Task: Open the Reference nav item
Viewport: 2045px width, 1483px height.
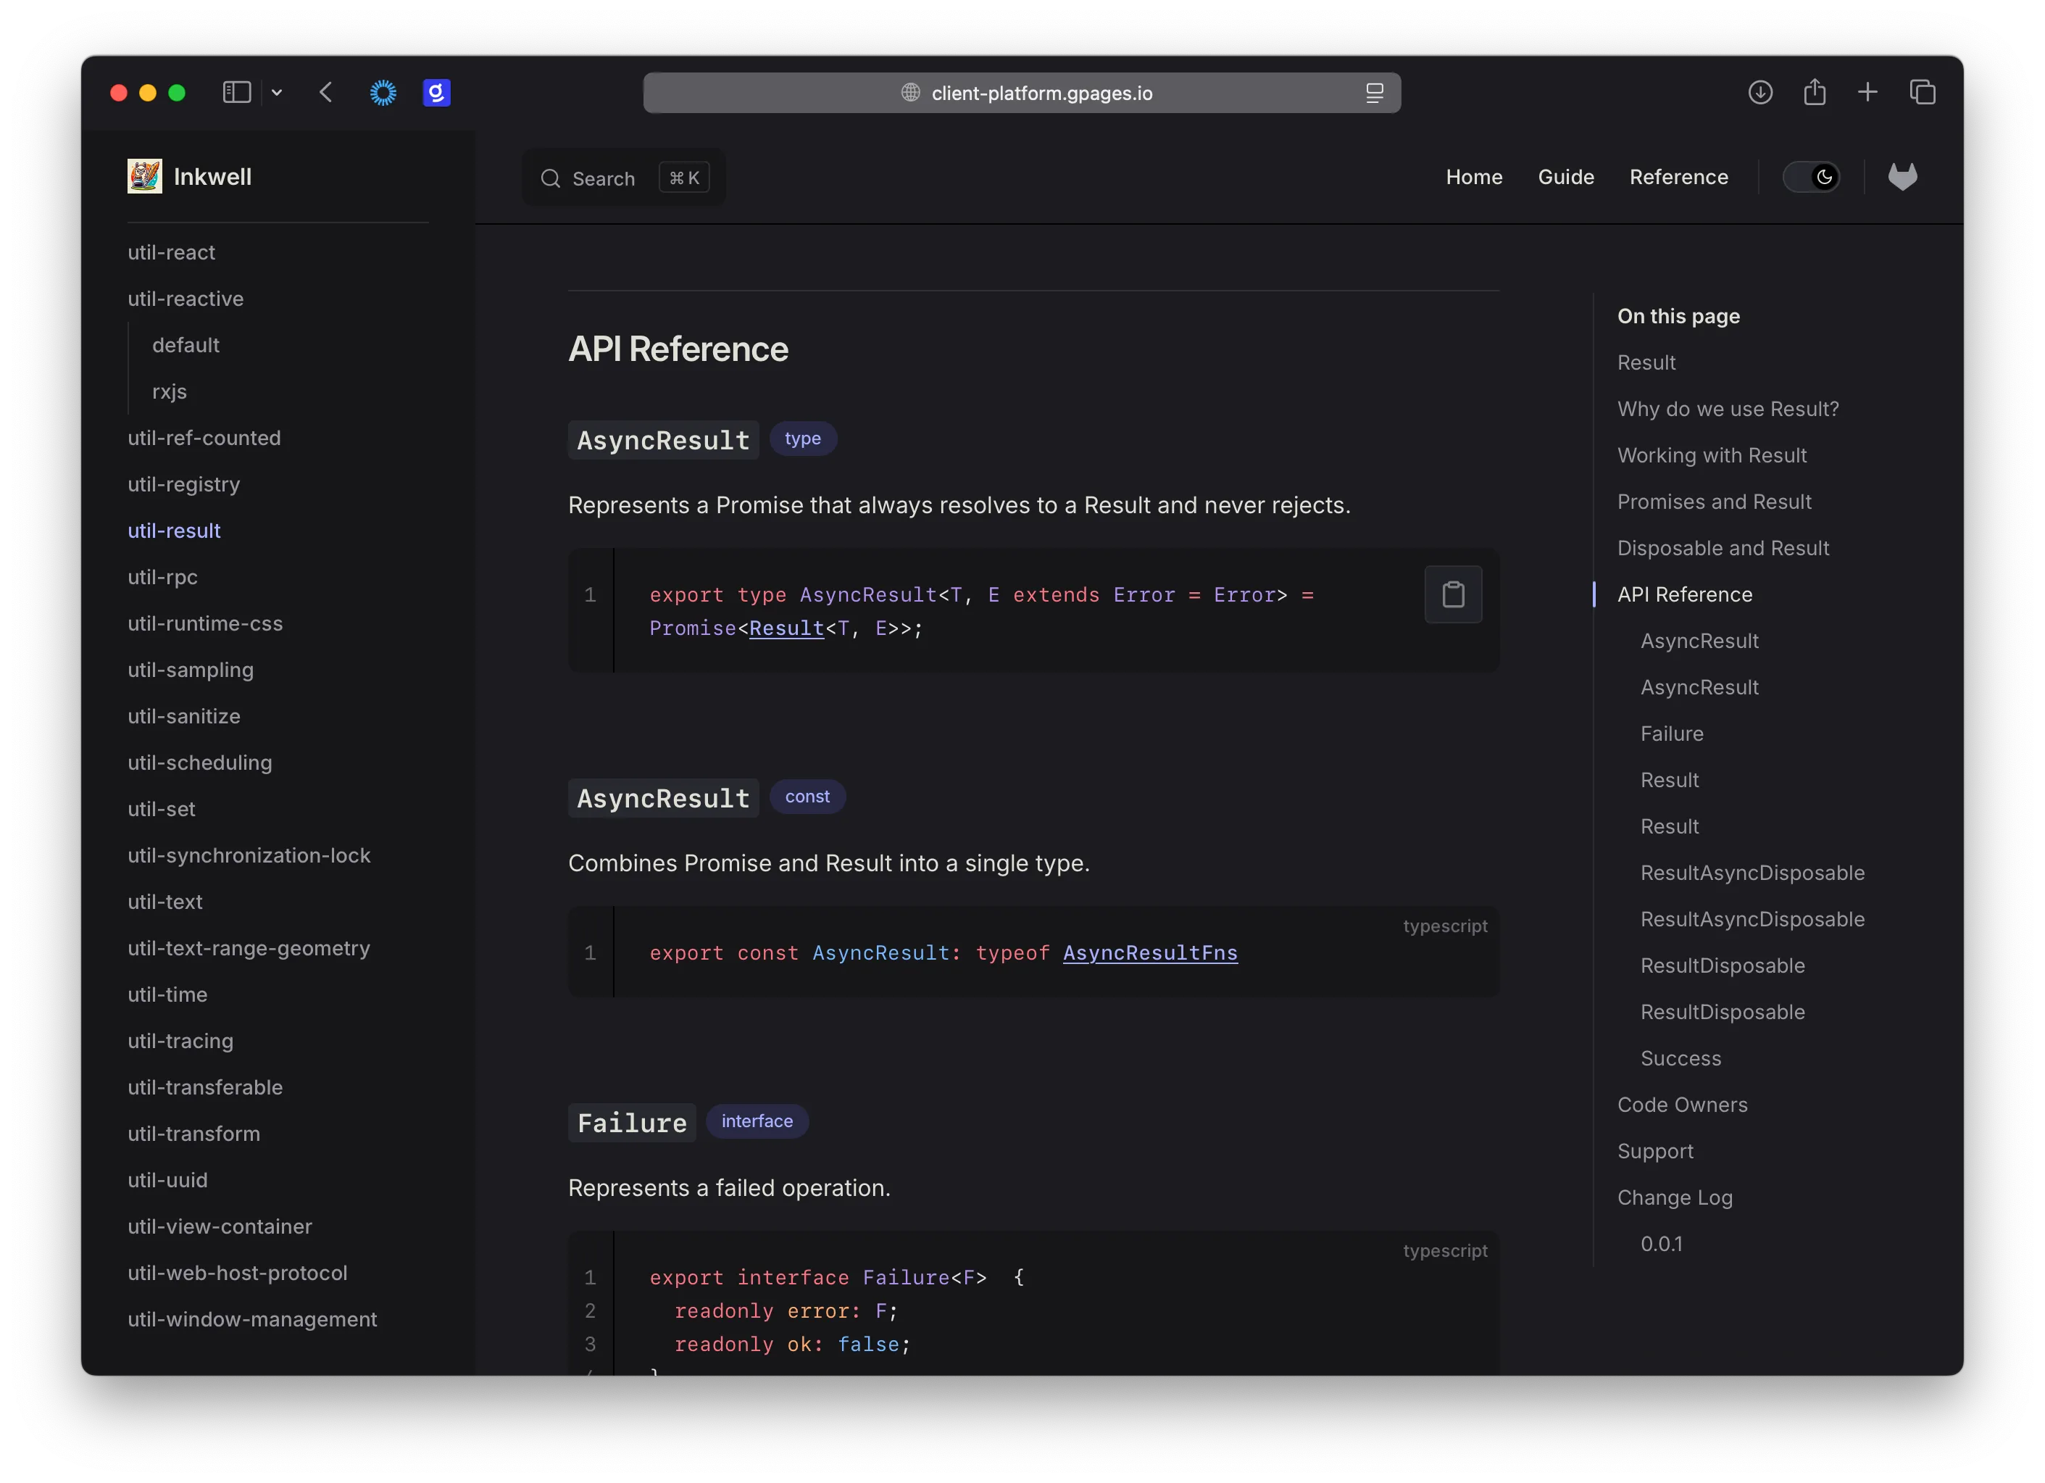Action: click(1678, 177)
